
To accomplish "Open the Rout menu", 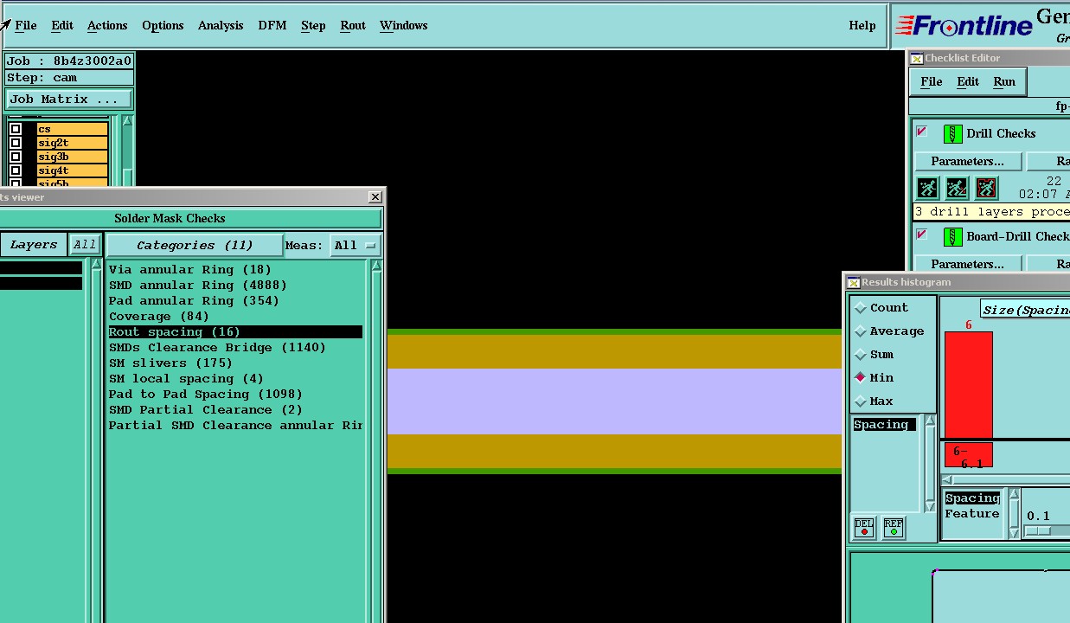I will click(353, 26).
